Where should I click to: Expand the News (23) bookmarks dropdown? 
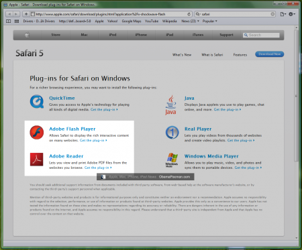pos(190,21)
